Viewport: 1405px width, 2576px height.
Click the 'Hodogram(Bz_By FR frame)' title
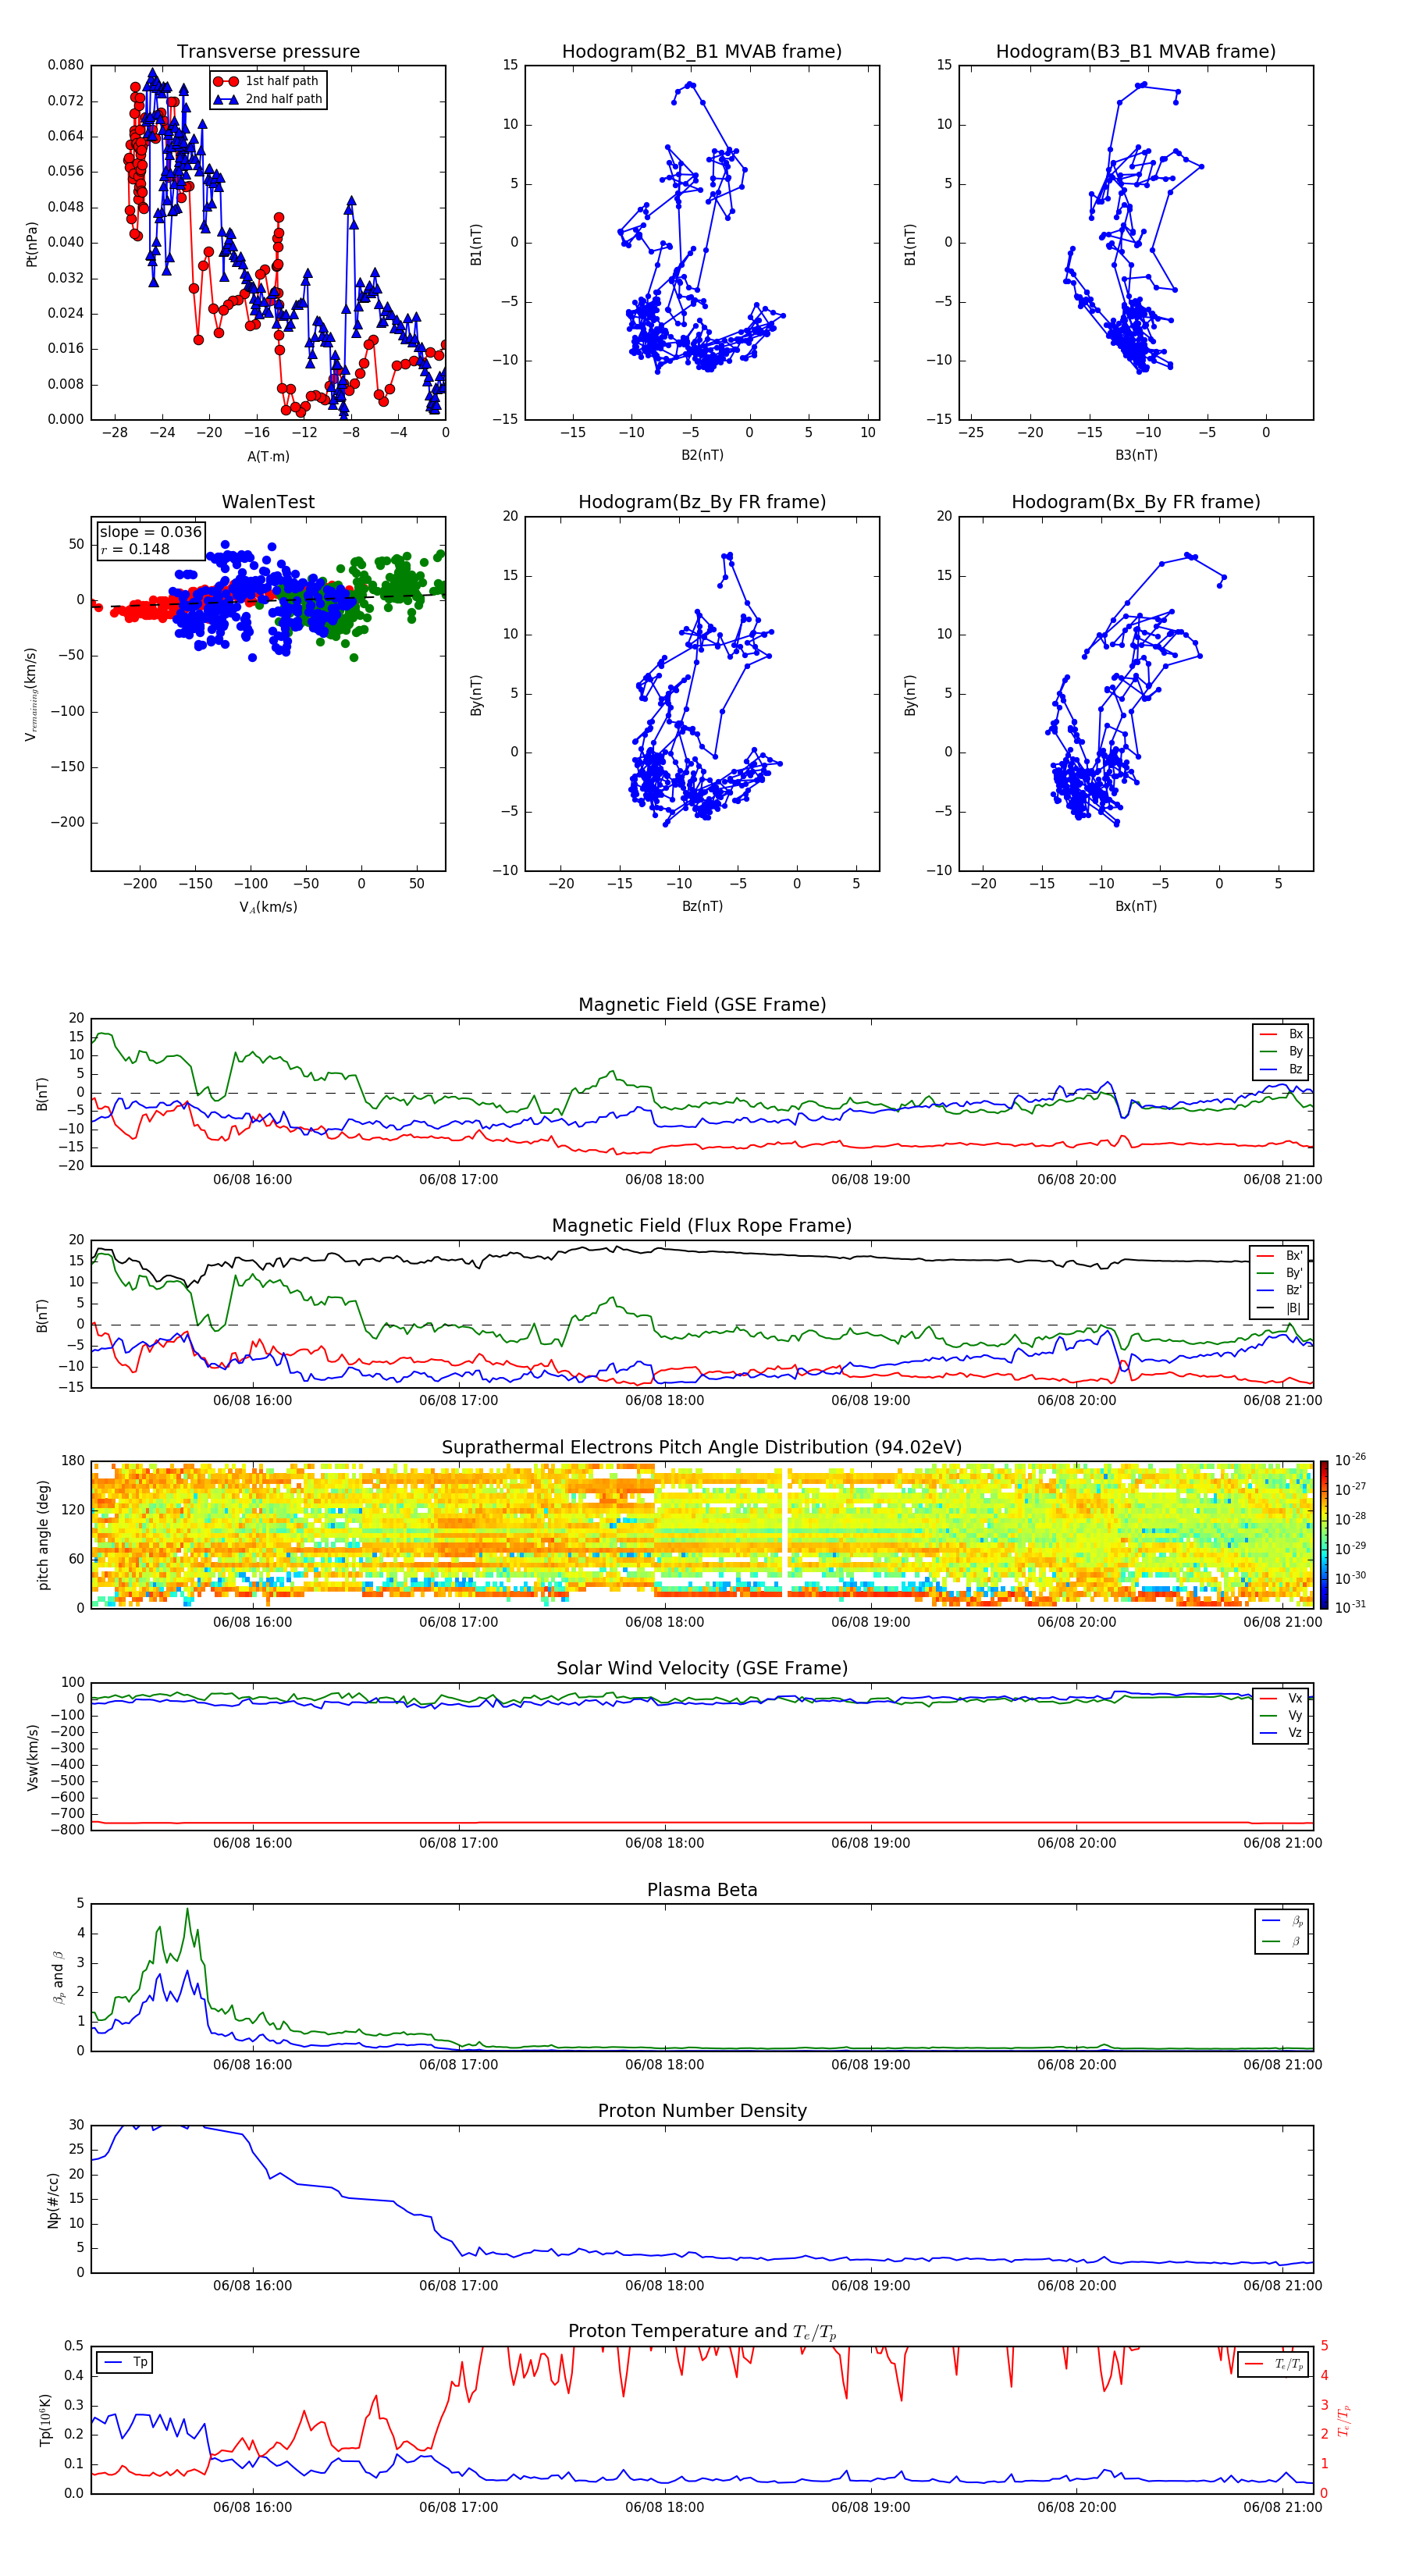[702, 502]
